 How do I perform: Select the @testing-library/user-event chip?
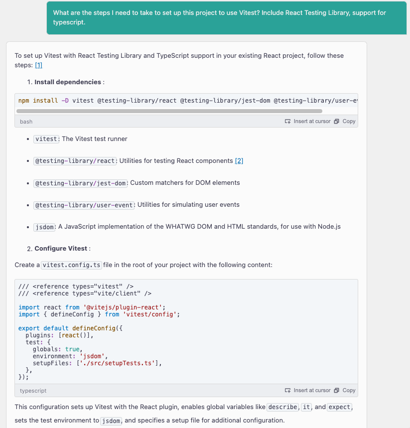tap(84, 205)
